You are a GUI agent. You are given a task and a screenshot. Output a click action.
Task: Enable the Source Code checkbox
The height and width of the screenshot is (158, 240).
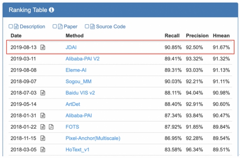pyautogui.click(x=87, y=26)
